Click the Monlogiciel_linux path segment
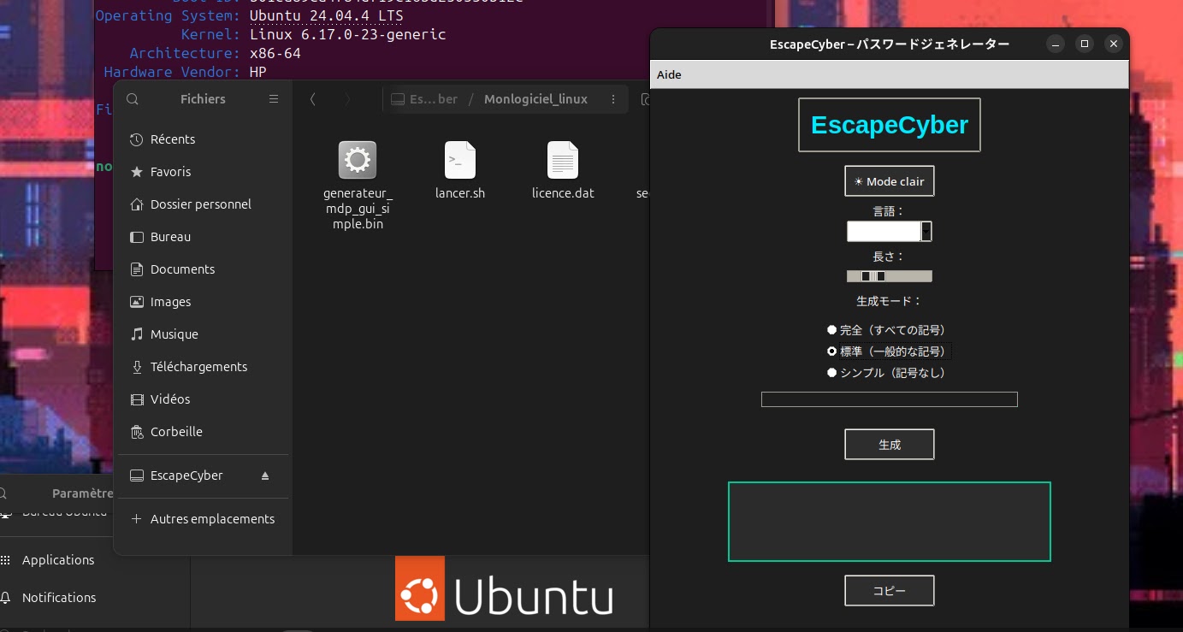Screen dimensions: 1183x632 535,99
